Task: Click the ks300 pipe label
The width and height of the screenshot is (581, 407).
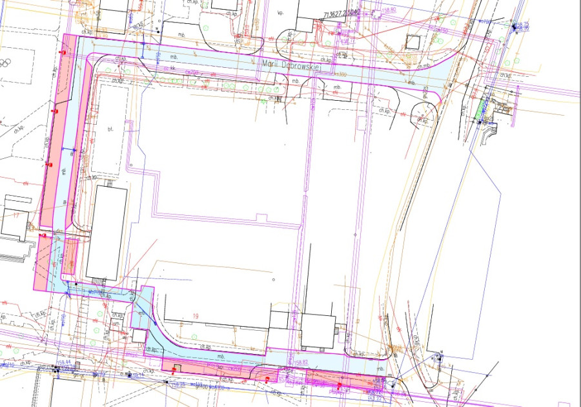Action: pos(341,75)
